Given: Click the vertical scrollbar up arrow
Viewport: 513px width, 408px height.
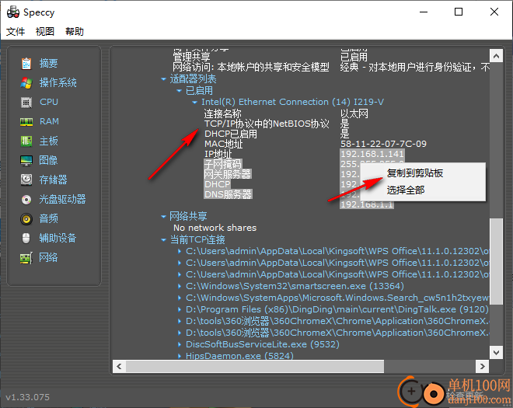Looking at the screenshot, I should [x=496, y=56].
